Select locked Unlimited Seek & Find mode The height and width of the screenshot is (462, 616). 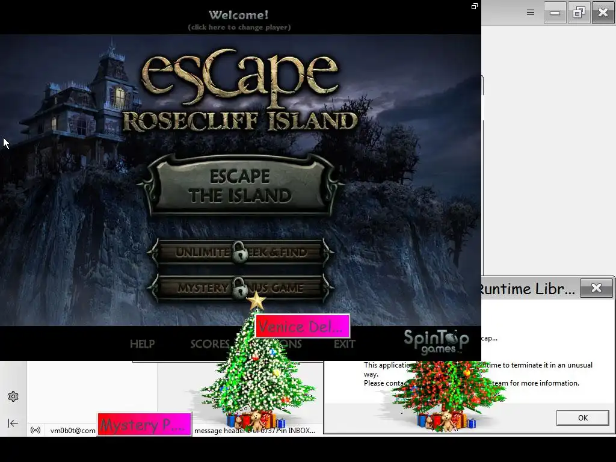click(x=240, y=252)
